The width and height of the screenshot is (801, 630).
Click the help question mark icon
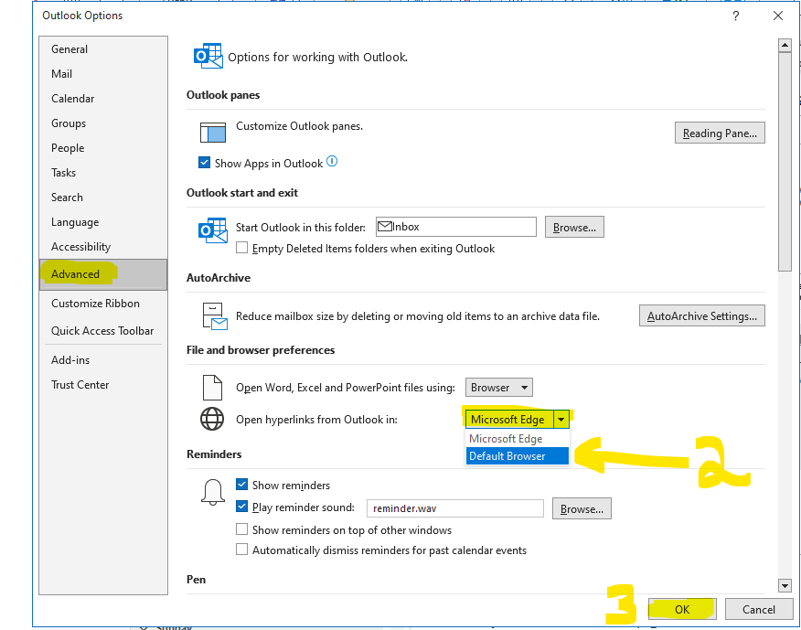(x=736, y=16)
